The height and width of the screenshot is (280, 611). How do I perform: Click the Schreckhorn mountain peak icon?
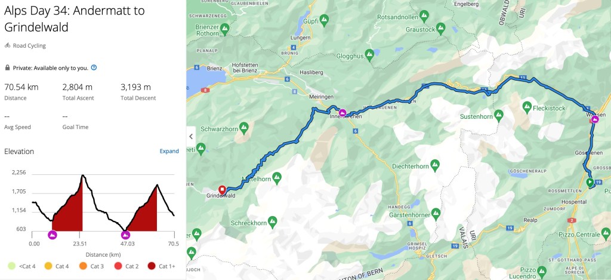click(x=272, y=221)
